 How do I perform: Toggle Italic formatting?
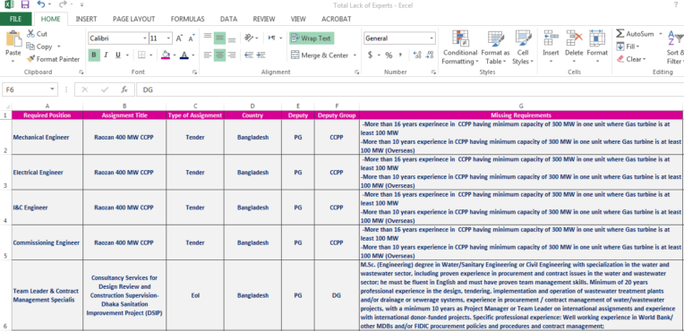[x=106, y=55]
